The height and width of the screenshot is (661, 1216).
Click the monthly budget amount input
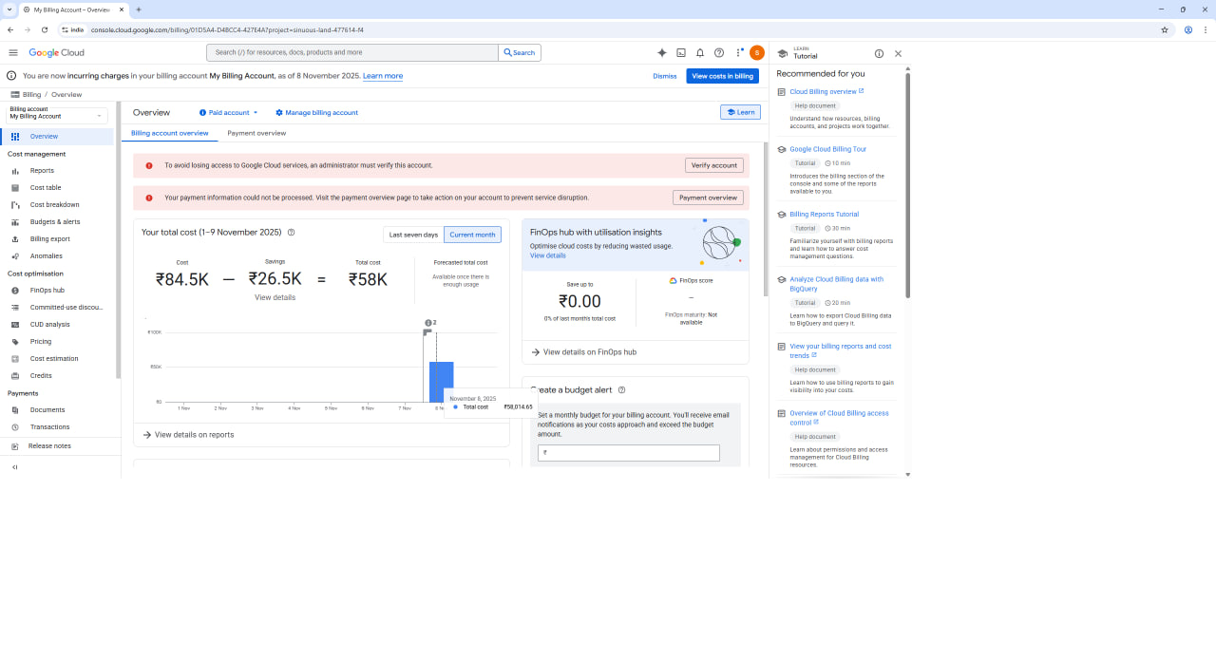pos(629,453)
